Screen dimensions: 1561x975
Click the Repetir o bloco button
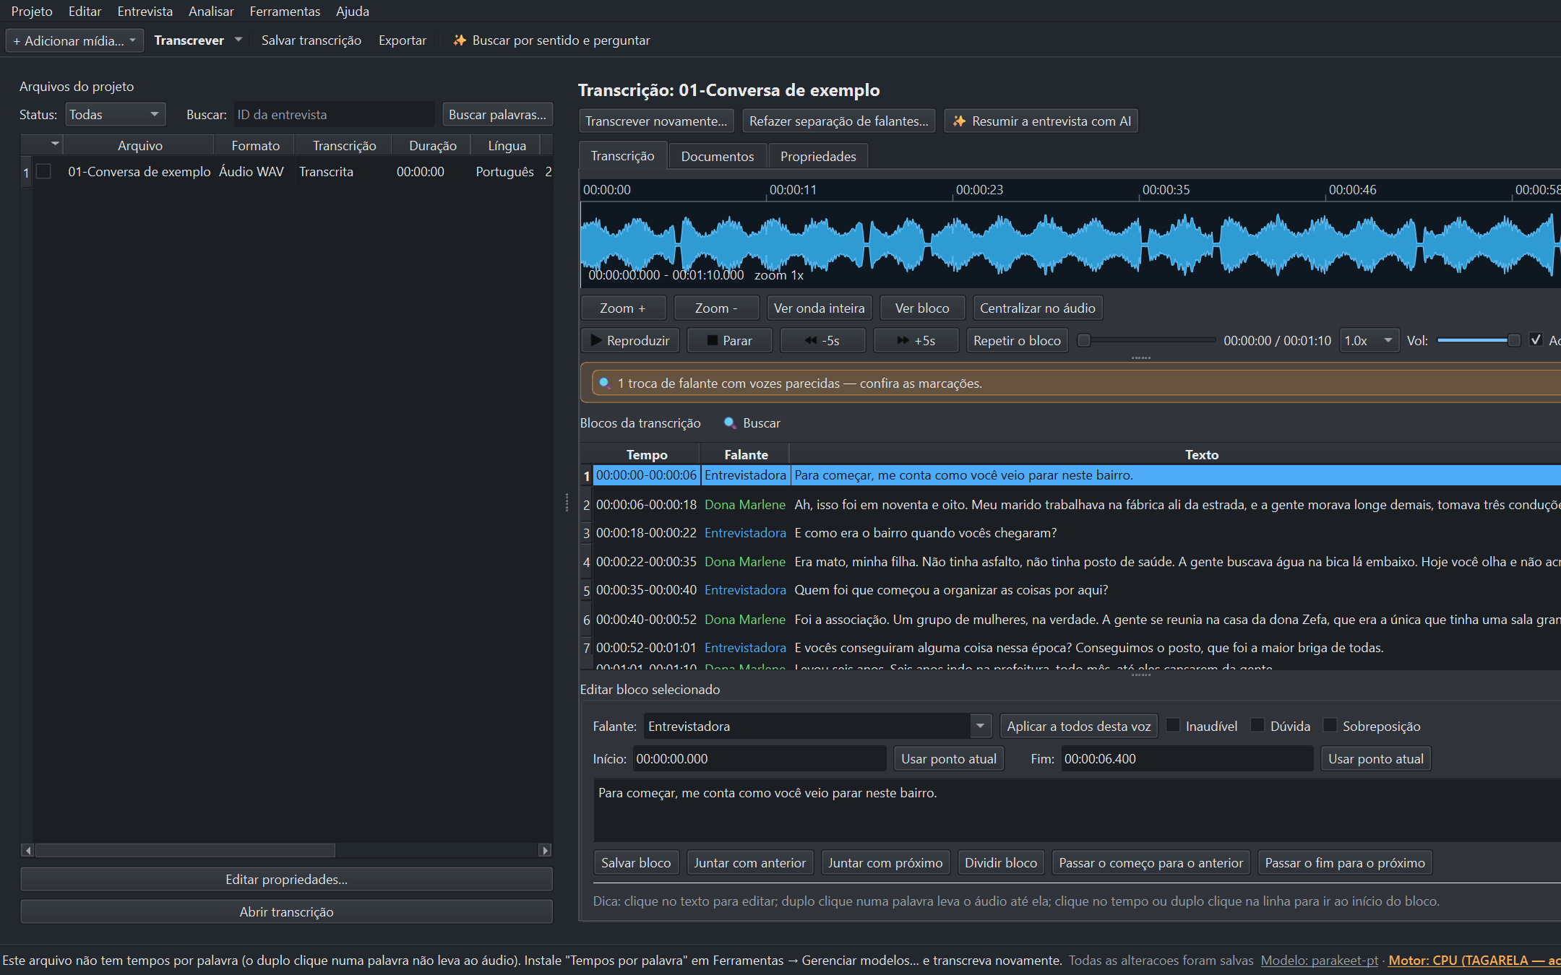point(1017,340)
